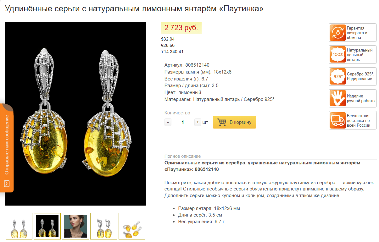Open the 'Отправьте нам сообщение' side tab

coord(7,148)
